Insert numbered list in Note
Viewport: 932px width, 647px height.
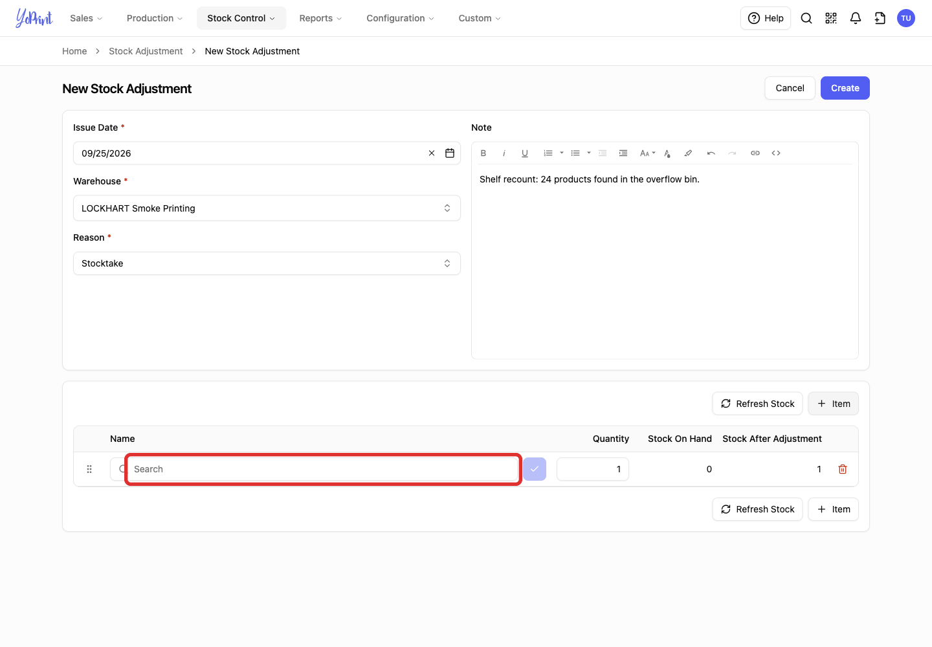(x=548, y=153)
